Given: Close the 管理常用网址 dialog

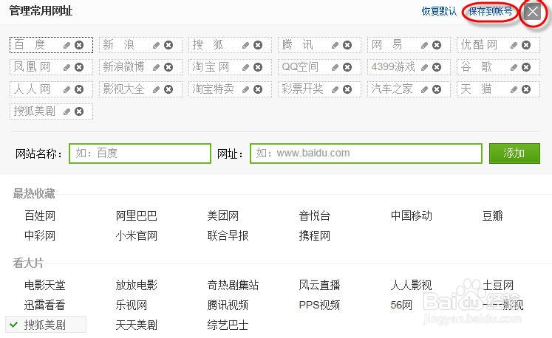Looking at the screenshot, I should 533,12.
